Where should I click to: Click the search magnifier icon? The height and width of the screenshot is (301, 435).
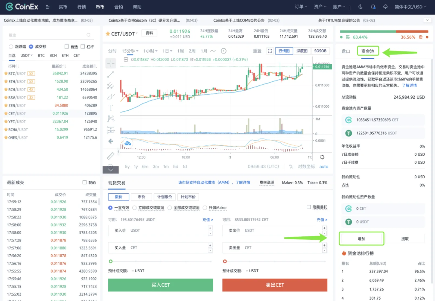[x=88, y=35]
